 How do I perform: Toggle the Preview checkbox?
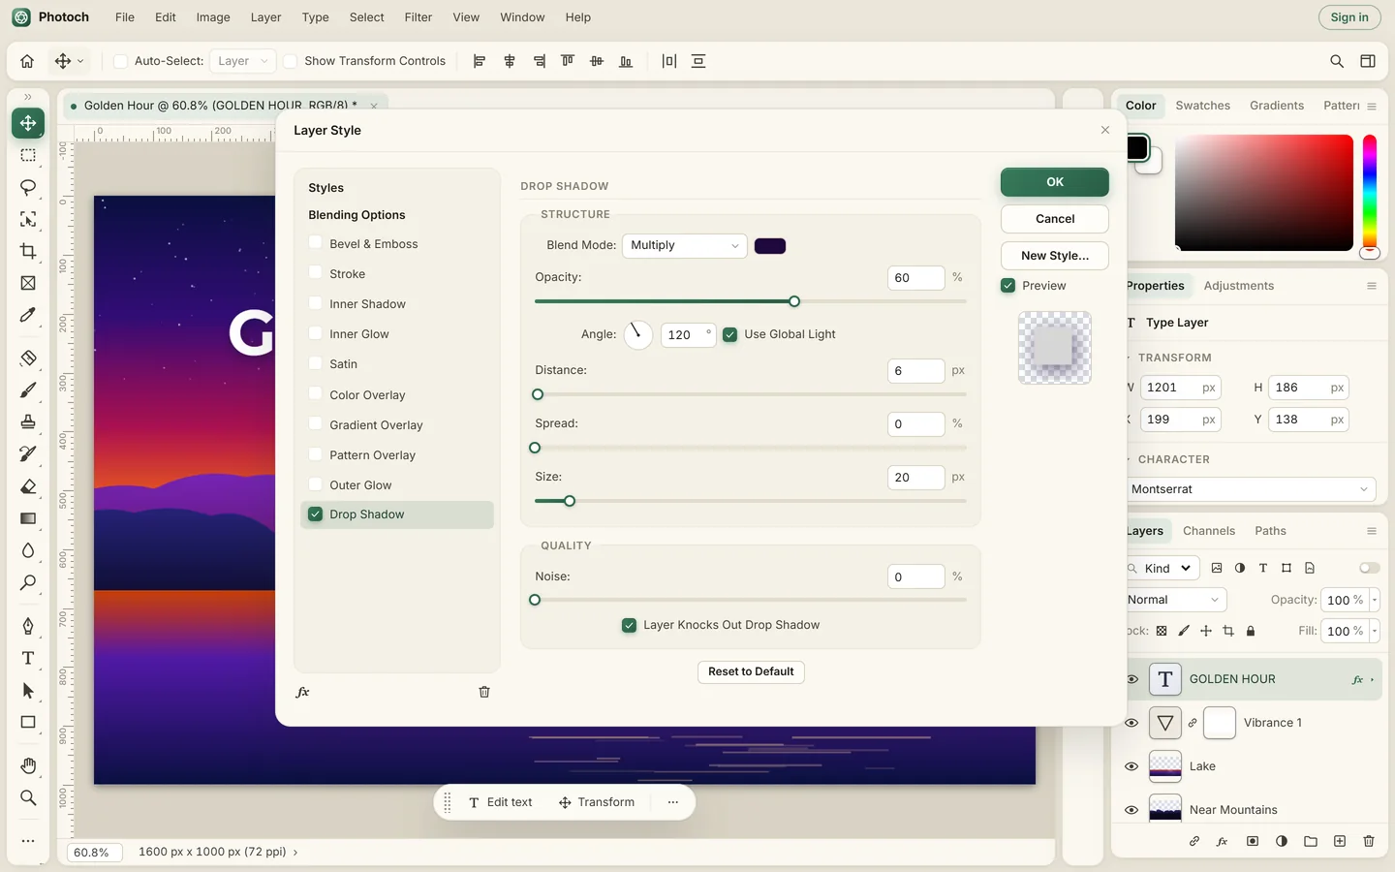pyautogui.click(x=1008, y=286)
